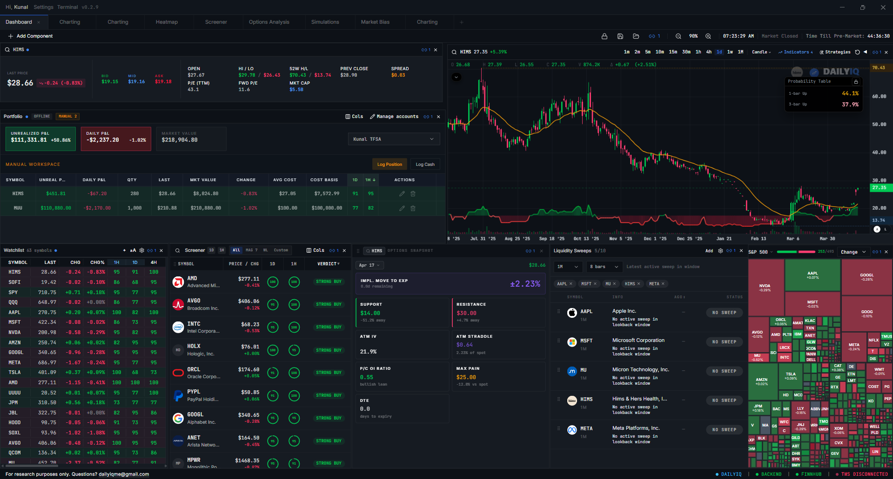Screen dimensions: 893x479
Task: Select the 1m chart timeframe
Action: coord(626,52)
